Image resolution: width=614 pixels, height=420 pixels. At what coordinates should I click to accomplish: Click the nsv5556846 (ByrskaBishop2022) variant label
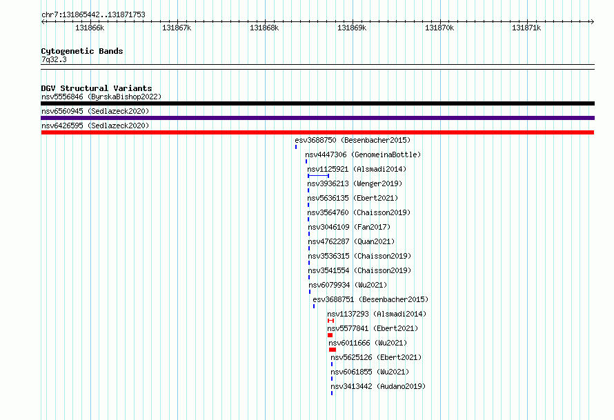click(101, 97)
